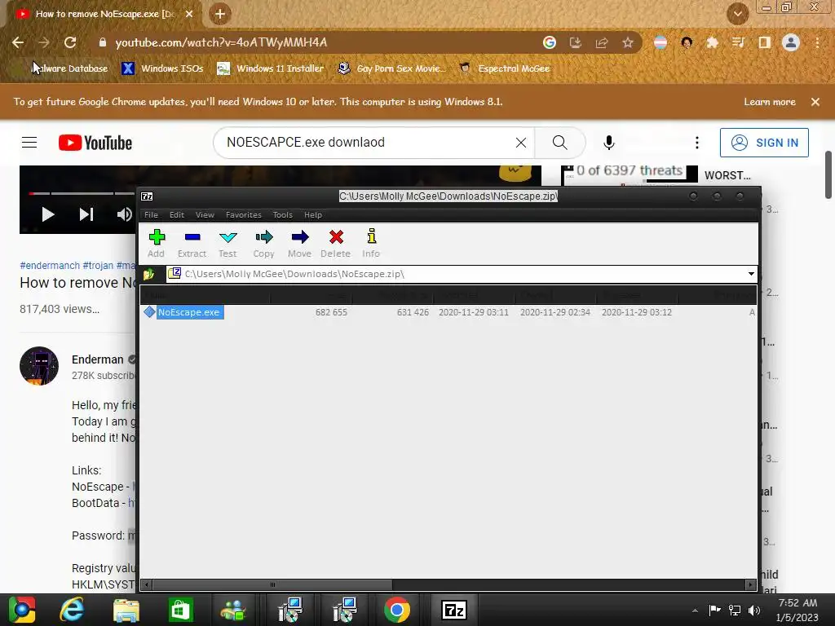Viewport: 835px width, 626px height.
Task: Click the Extract toolbar icon in 7-Zip
Action: pos(192,243)
